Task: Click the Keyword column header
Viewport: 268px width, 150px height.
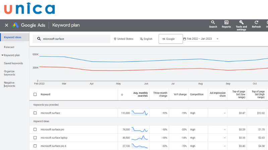Action: click(46, 94)
